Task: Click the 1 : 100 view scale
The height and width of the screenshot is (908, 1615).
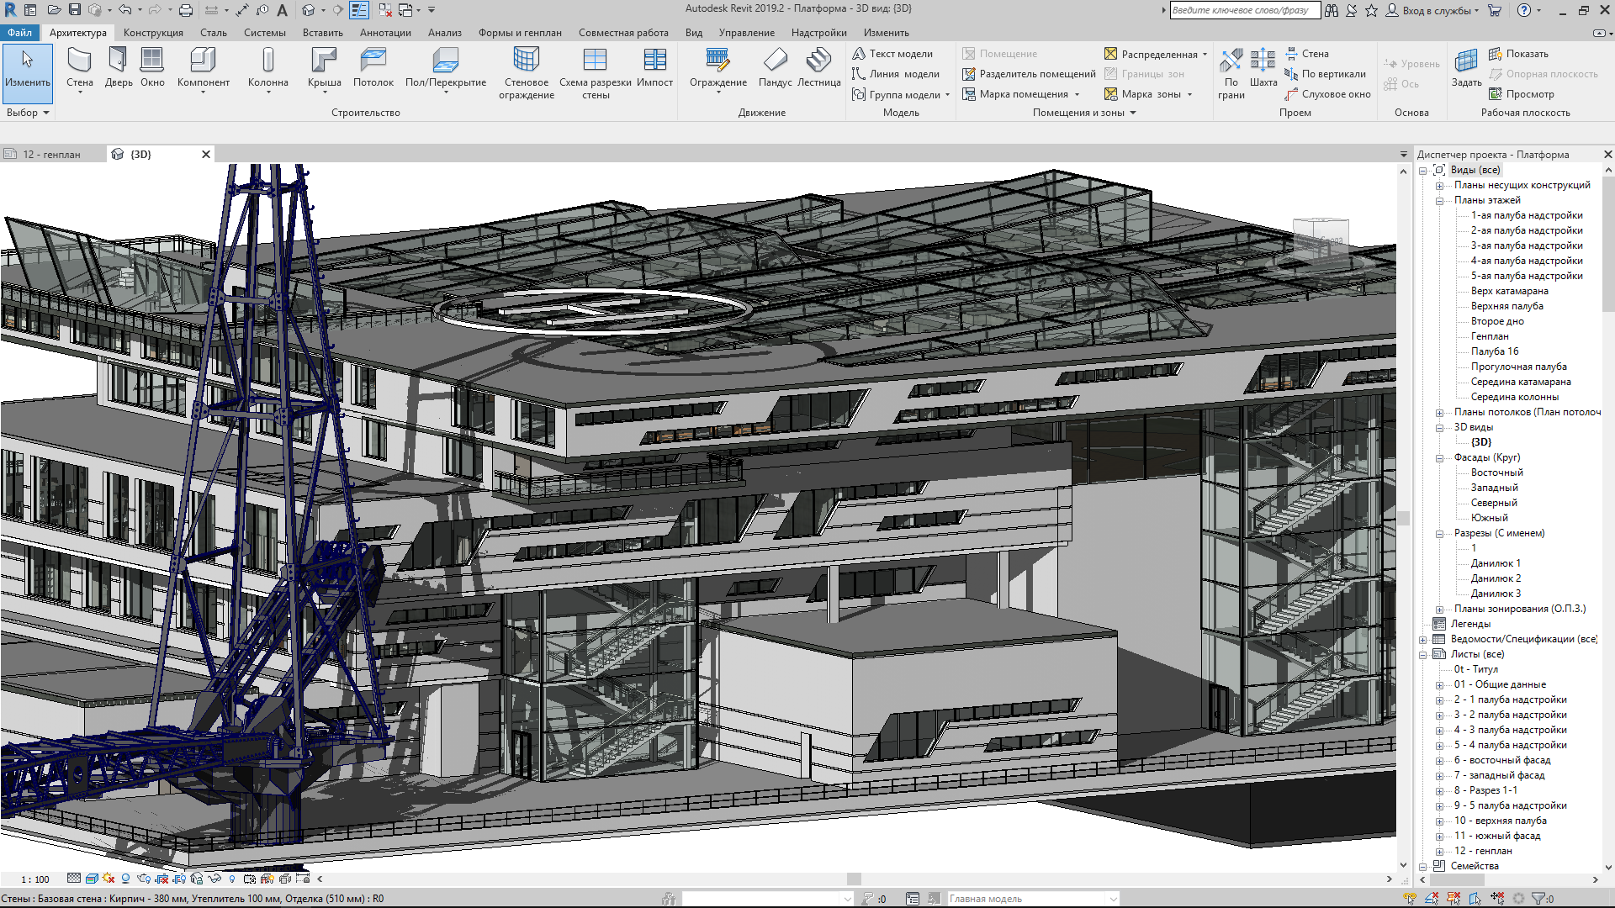Action: click(35, 879)
